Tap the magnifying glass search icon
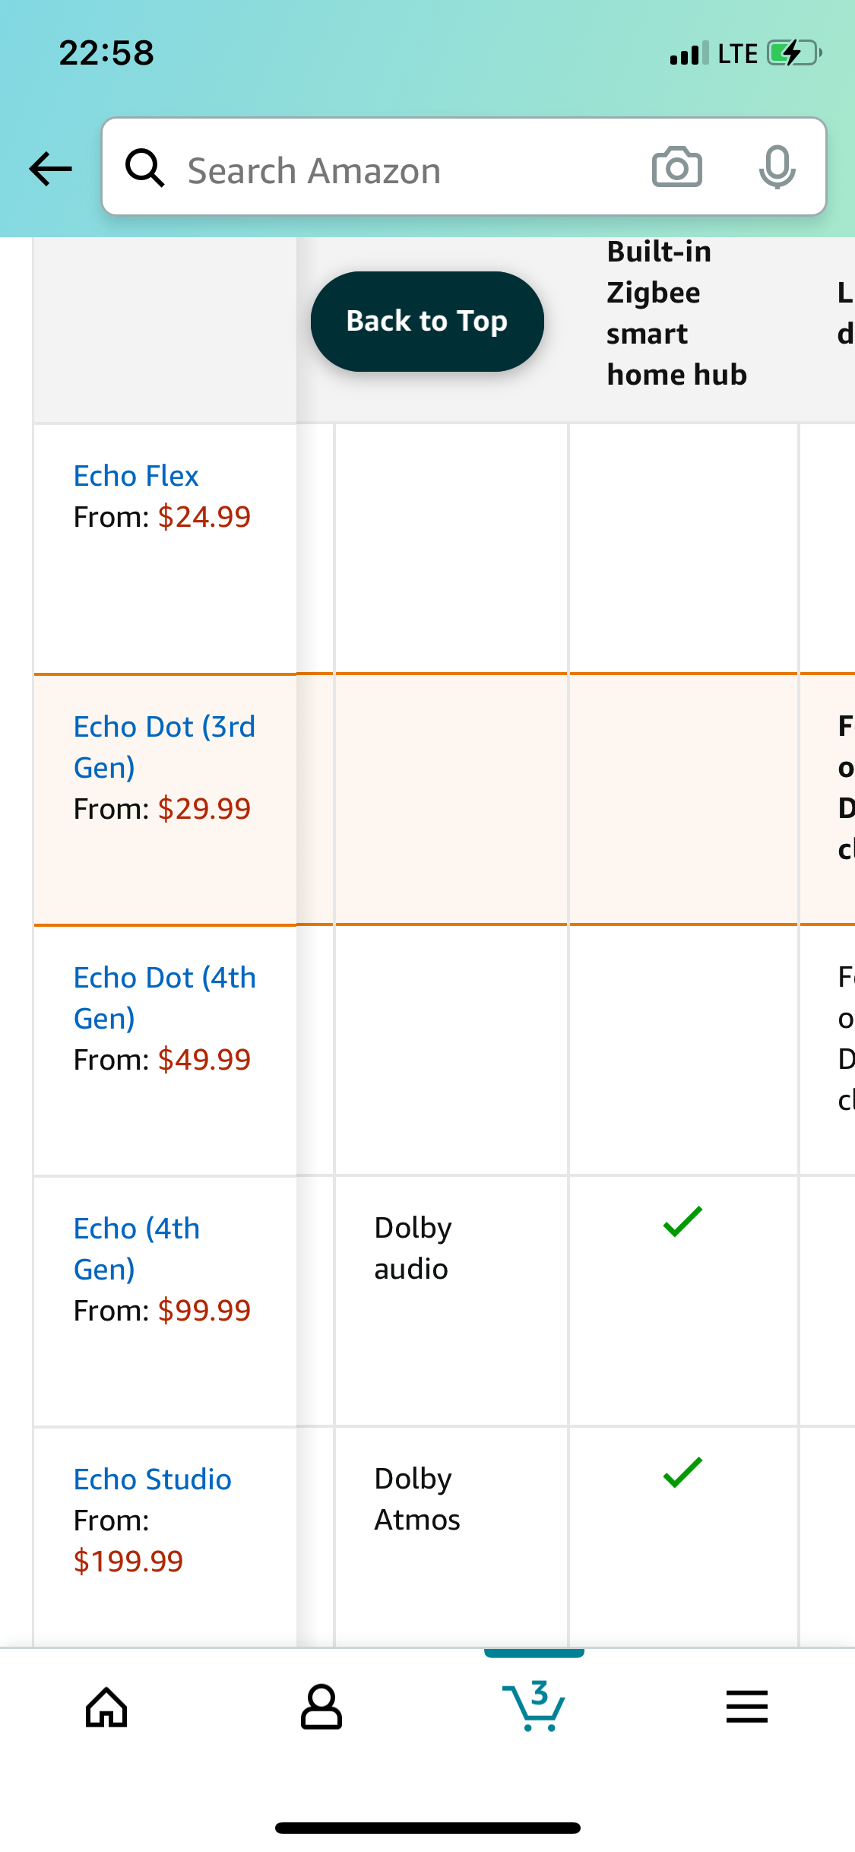855x1852 pixels. click(144, 167)
